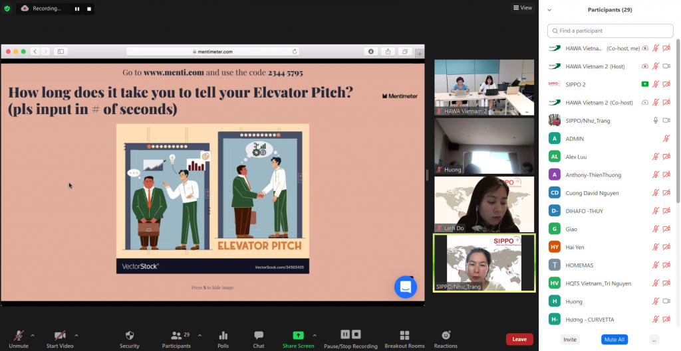Pause recording from bottom toolbar
This screenshot has height=351, width=681.
pos(345,334)
